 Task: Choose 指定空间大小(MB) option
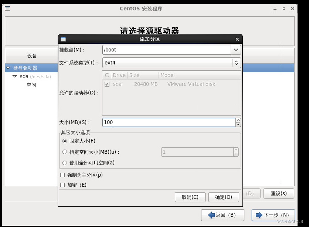tap(64, 152)
